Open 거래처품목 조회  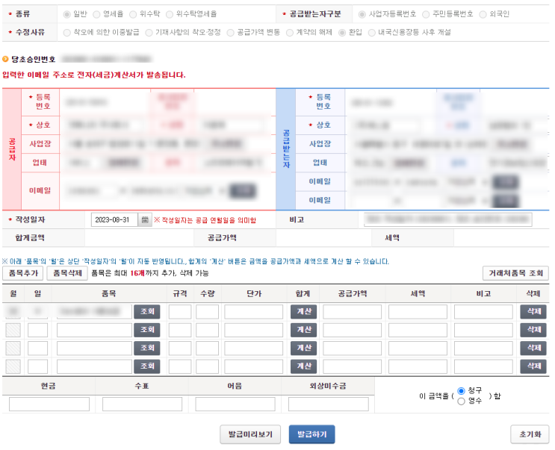[515, 273]
